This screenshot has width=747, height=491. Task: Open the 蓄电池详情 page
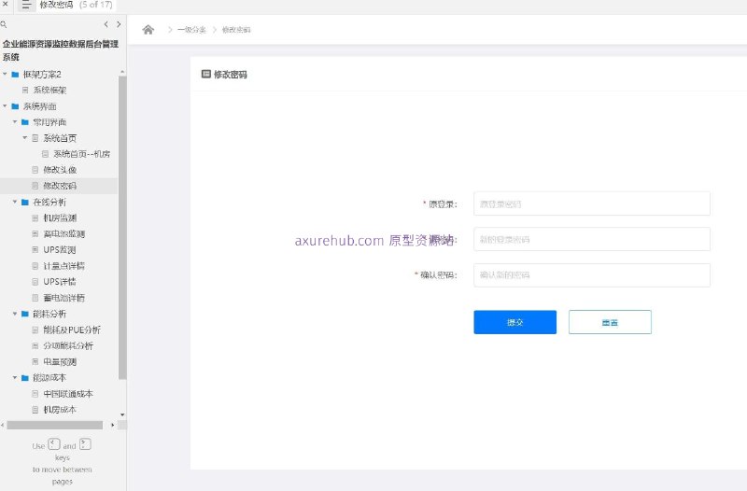(x=63, y=298)
